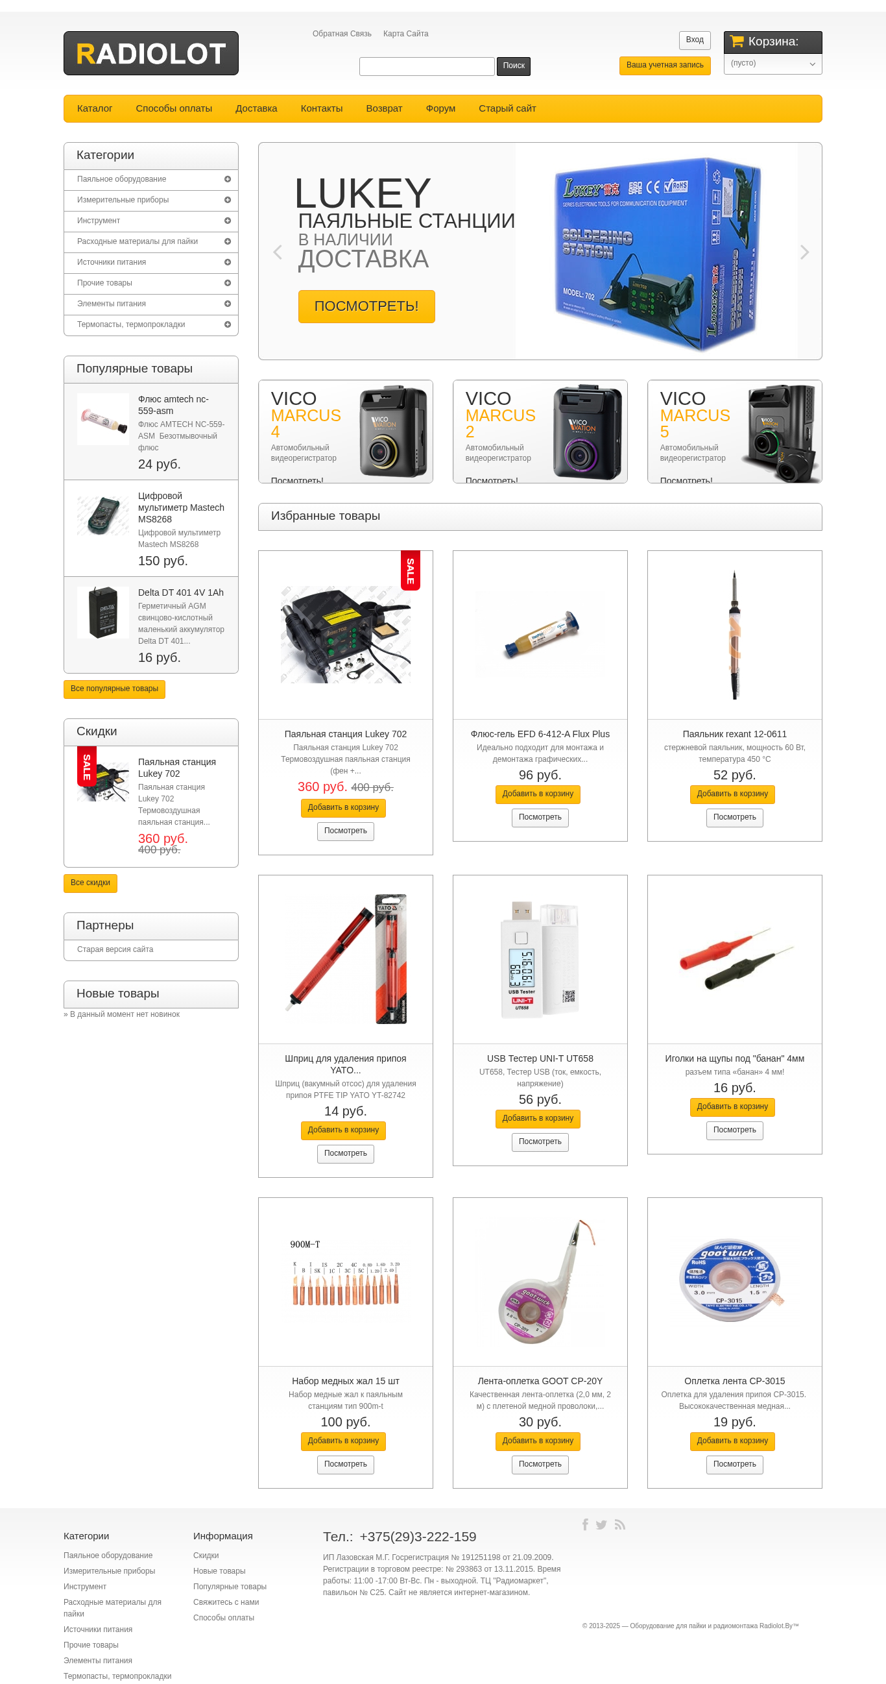Click the shopping cart Корзина icon
This screenshot has width=886, height=1684.
(737, 41)
